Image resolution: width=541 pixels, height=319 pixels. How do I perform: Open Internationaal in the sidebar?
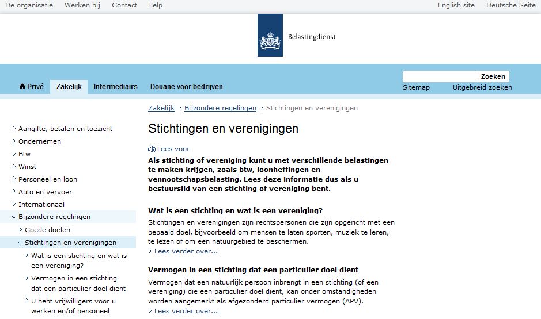(x=41, y=205)
